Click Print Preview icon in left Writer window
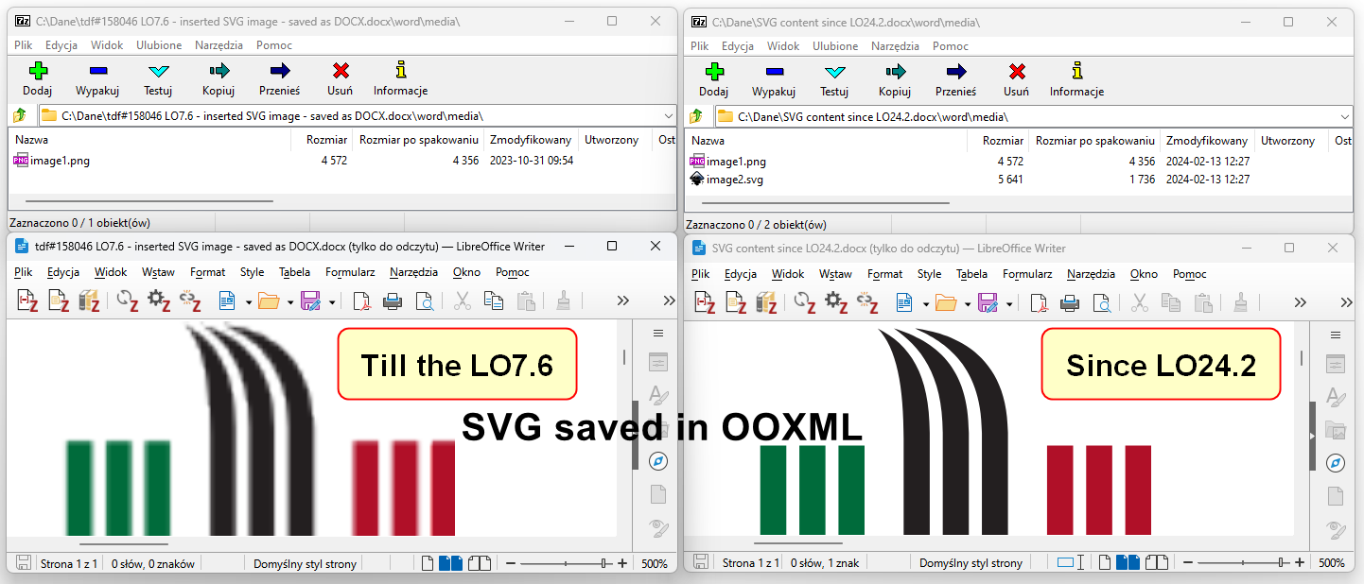This screenshot has width=1364, height=584. [424, 301]
